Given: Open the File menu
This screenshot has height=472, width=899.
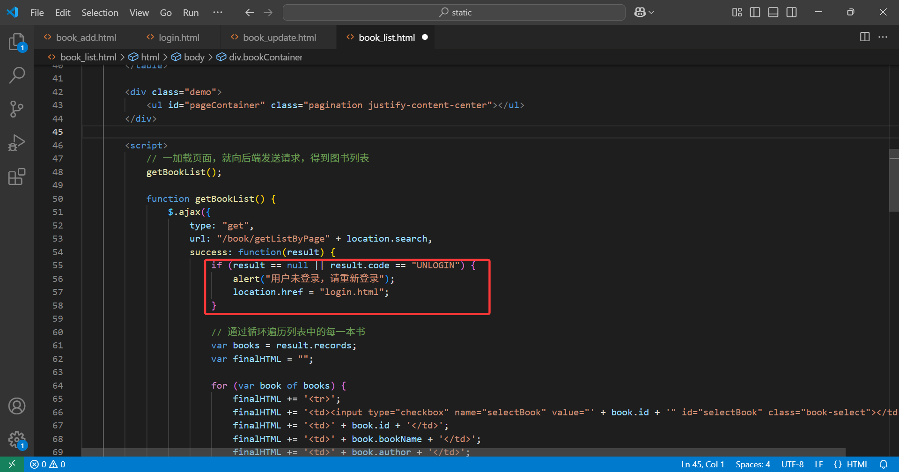Looking at the screenshot, I should pos(37,13).
